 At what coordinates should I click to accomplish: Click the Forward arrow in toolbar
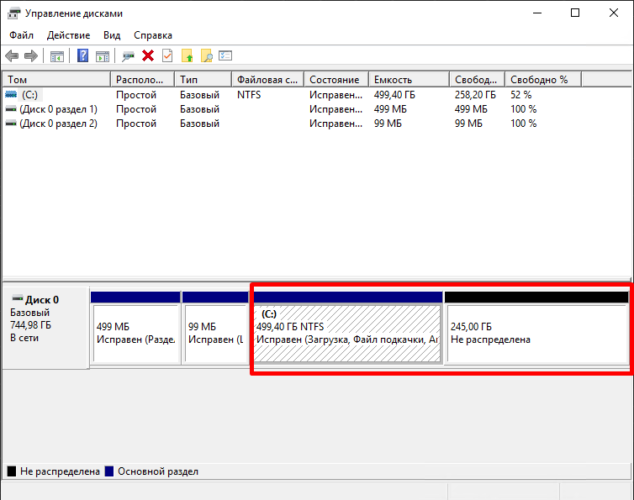pyautogui.click(x=31, y=56)
